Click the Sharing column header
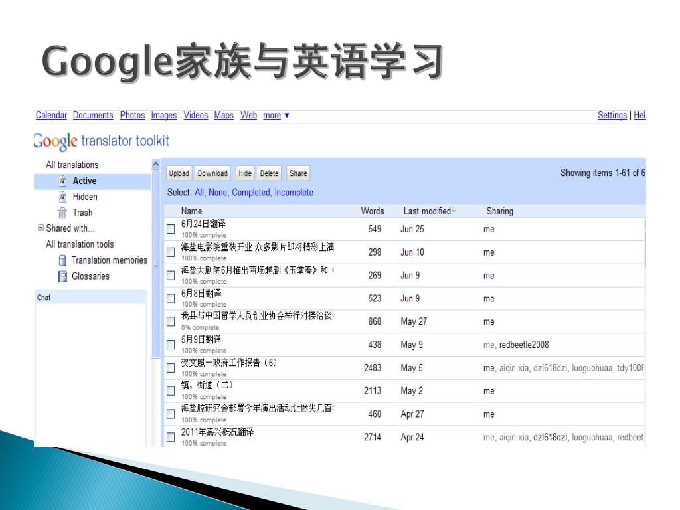This screenshot has height=510, width=680. [x=499, y=211]
